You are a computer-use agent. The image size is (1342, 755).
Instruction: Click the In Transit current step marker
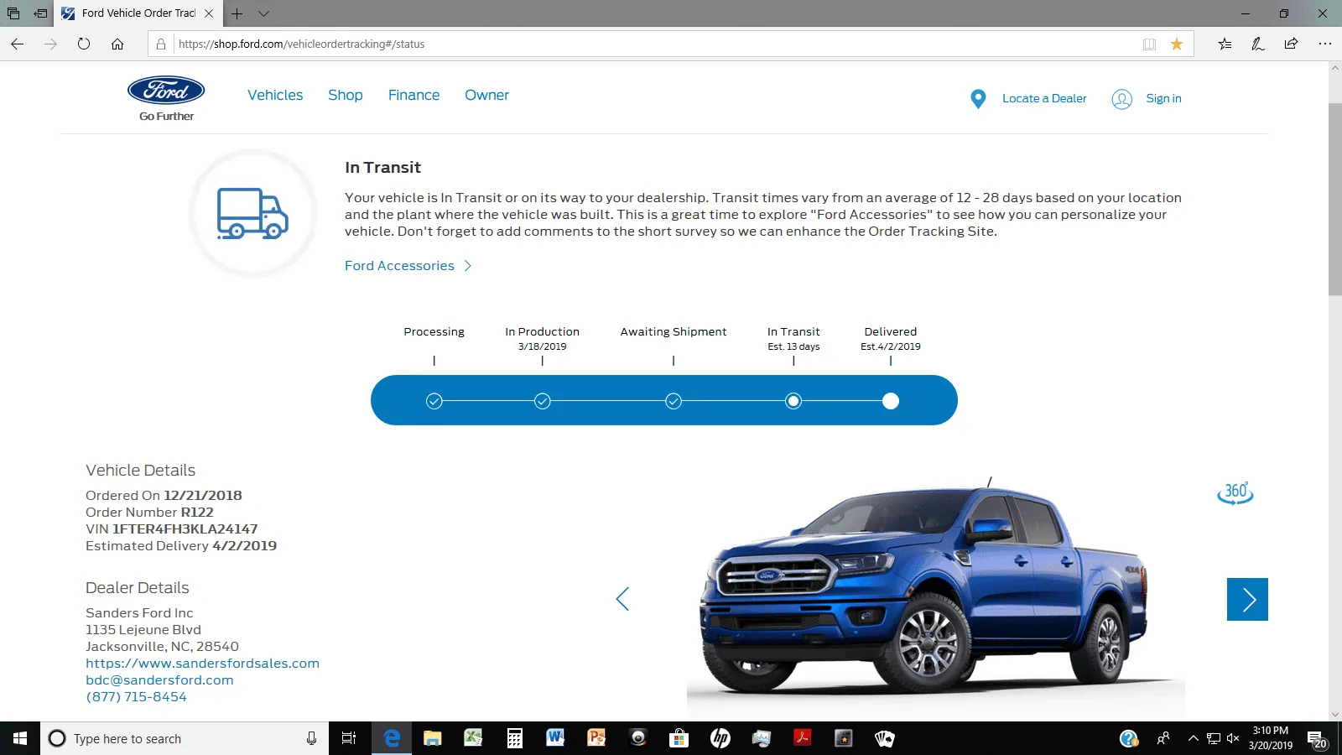pyautogui.click(x=793, y=401)
